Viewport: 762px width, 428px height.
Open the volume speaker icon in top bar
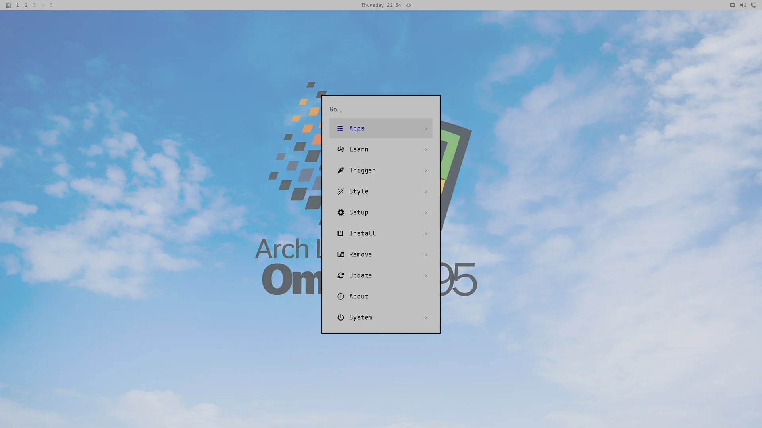point(743,5)
